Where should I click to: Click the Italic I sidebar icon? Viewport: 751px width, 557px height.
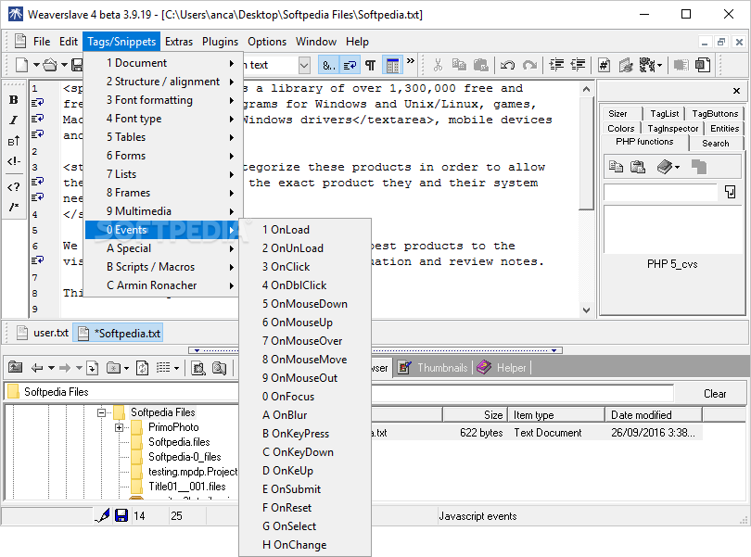(x=13, y=120)
